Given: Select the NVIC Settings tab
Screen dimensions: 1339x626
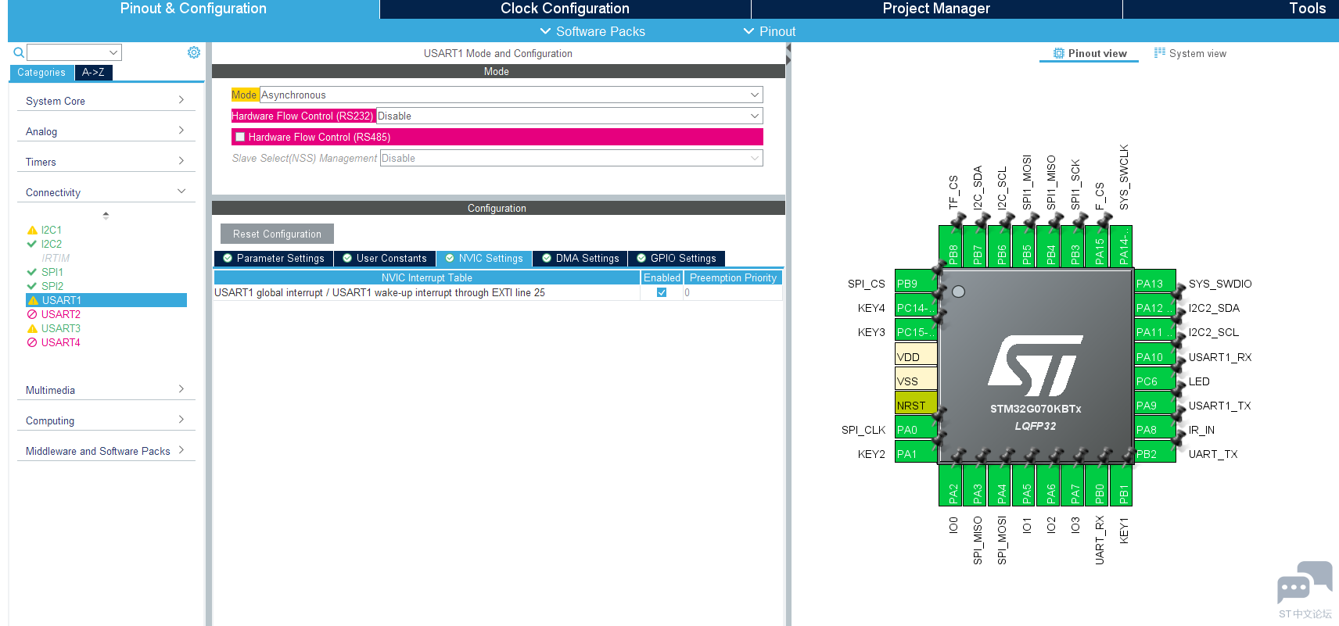Looking at the screenshot, I should tap(484, 258).
